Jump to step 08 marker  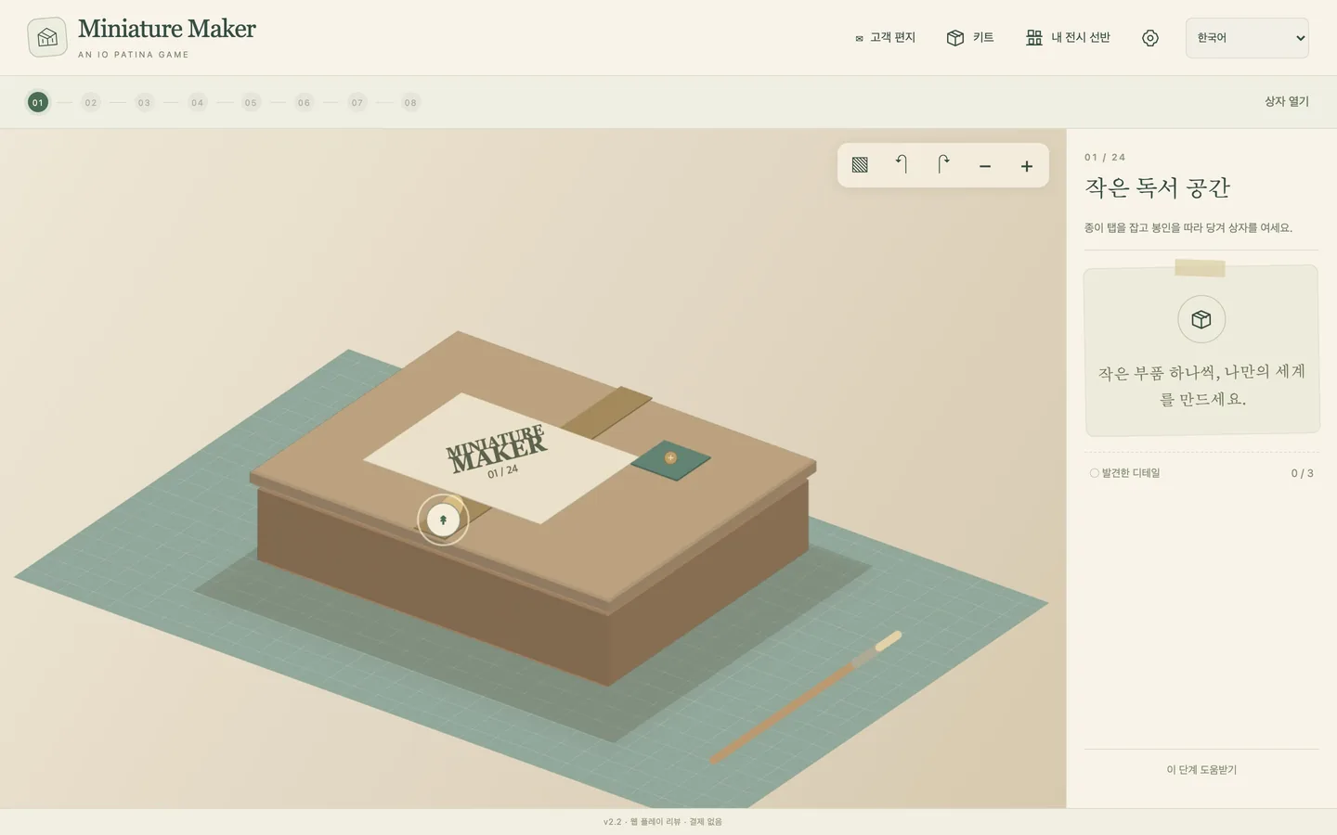[411, 102]
